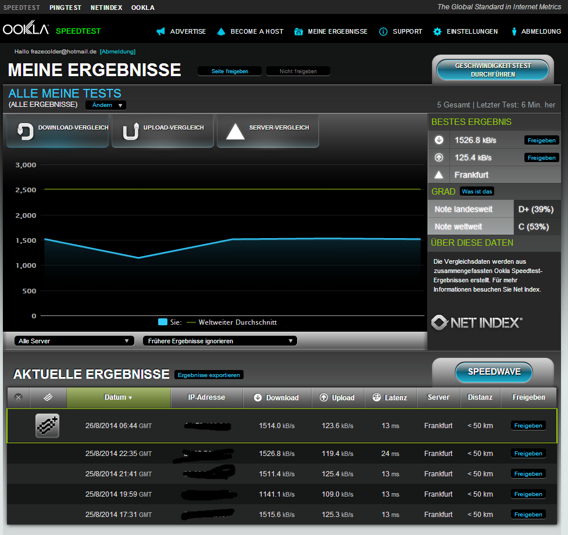Viewport: 568px width, 535px height.
Task: Start Geschwindigkeitstest durchführen
Action: click(x=492, y=70)
